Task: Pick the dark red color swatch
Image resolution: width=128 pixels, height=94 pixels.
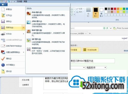Action: (x=112, y=9)
